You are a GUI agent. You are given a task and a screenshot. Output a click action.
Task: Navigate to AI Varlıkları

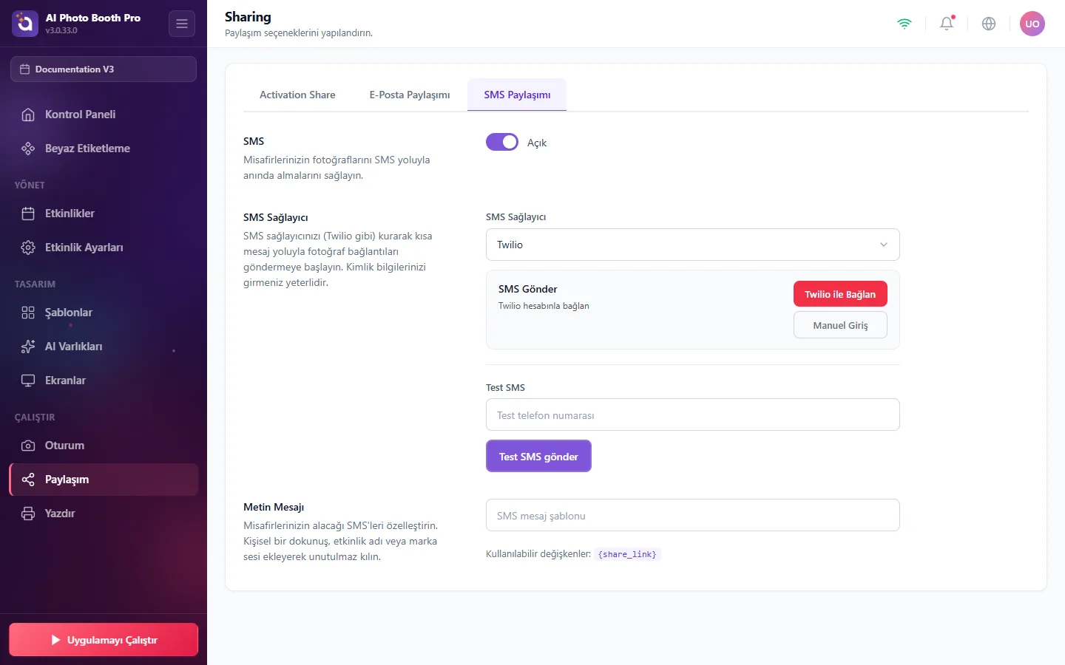pos(104,347)
